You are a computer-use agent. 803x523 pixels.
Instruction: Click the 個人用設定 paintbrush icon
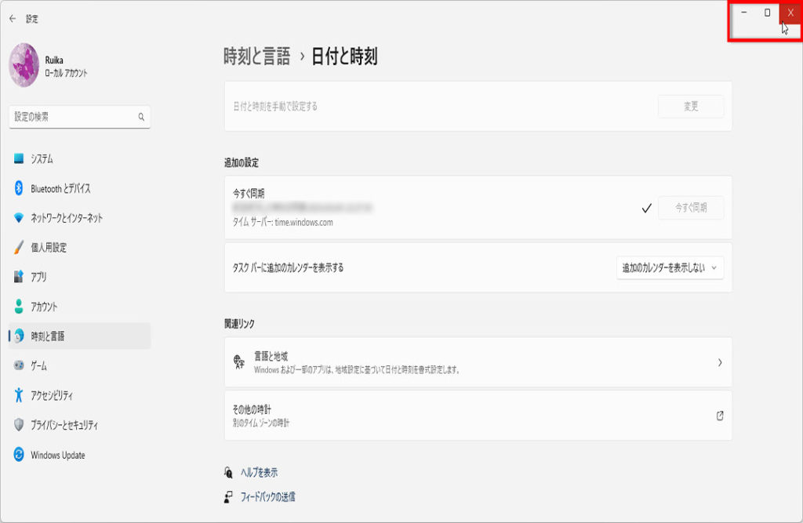click(20, 248)
